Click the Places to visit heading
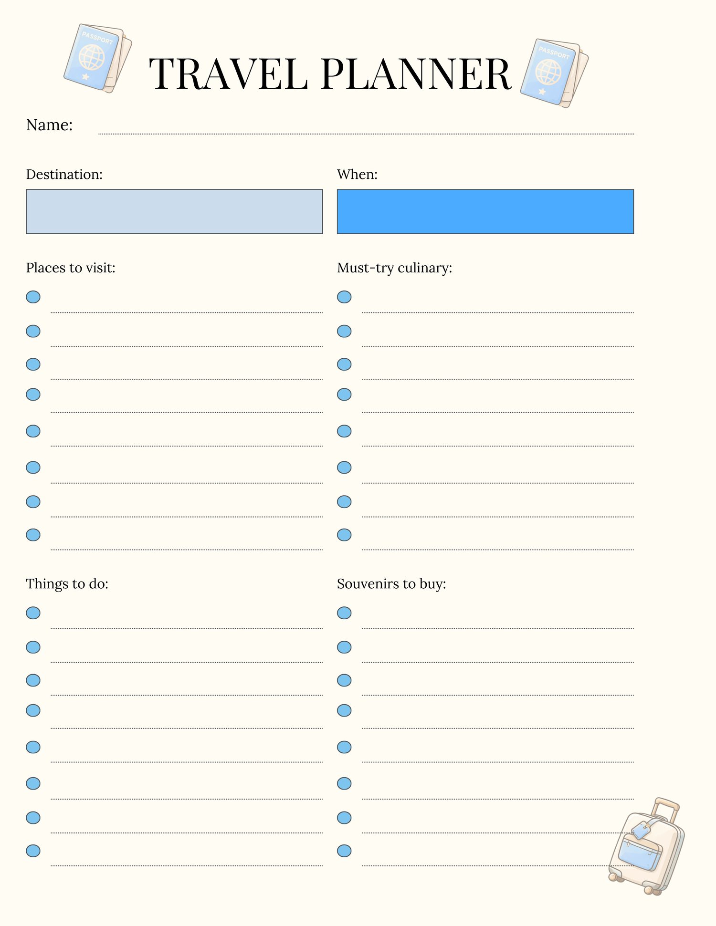 coord(71,268)
